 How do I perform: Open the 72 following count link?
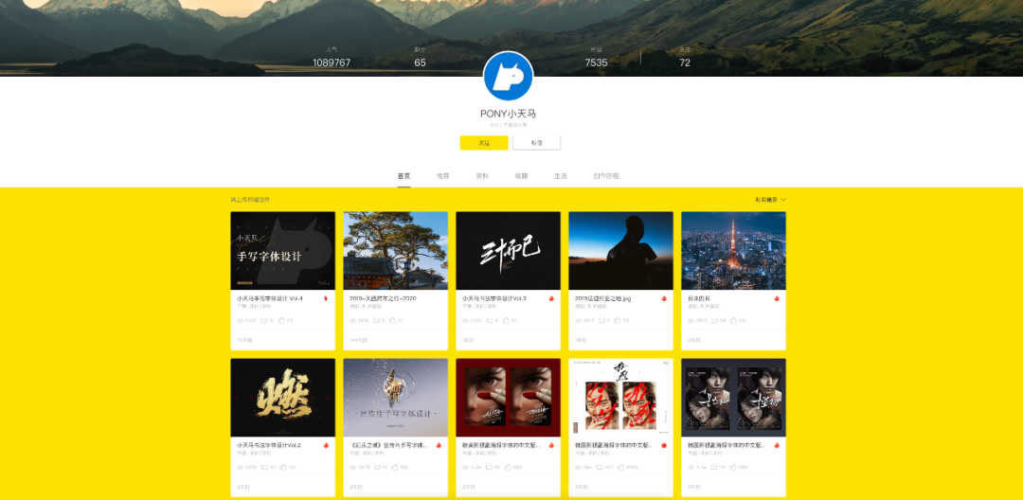pyautogui.click(x=685, y=62)
